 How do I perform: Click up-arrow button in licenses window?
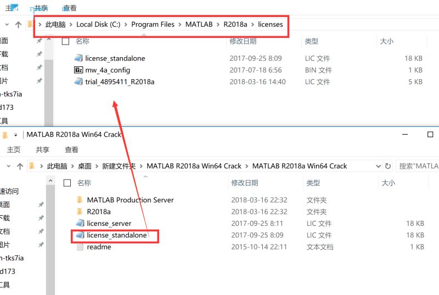(19, 25)
